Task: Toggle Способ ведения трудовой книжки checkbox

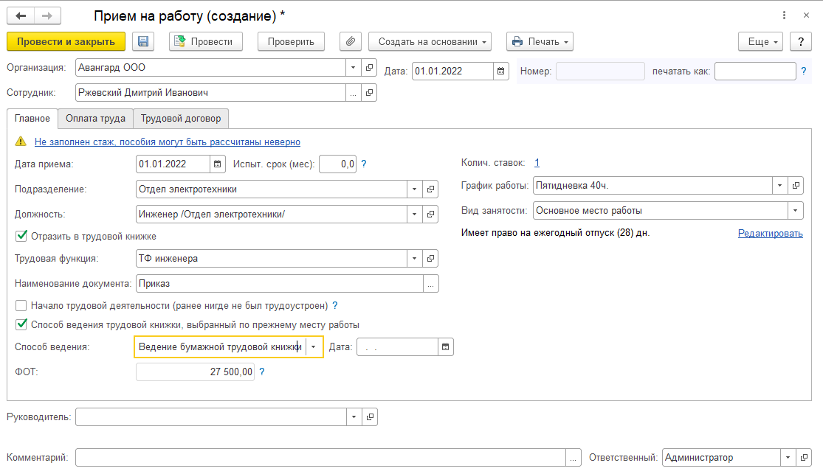Action: [21, 324]
